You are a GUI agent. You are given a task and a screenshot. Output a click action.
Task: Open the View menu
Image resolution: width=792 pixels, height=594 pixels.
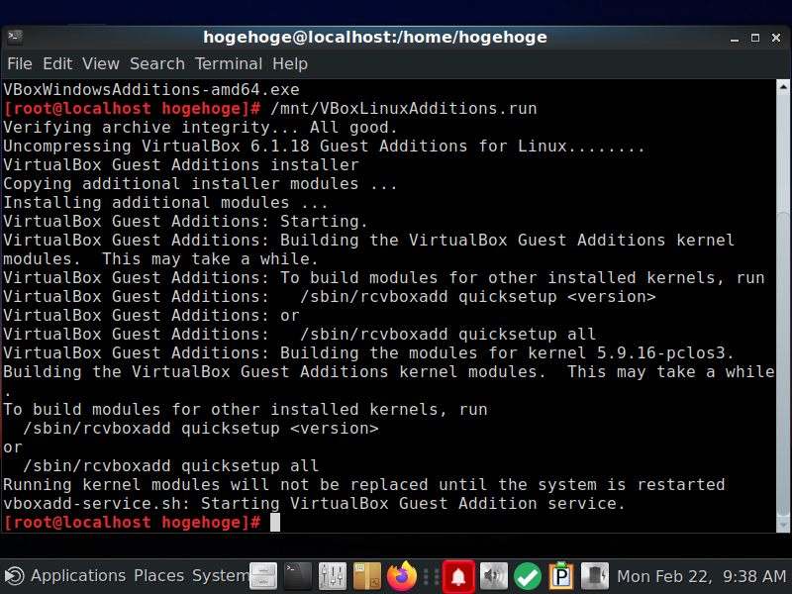click(x=101, y=63)
